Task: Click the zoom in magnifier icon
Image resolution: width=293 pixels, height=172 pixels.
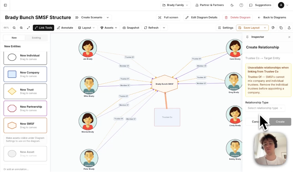Action: (x=21, y=28)
